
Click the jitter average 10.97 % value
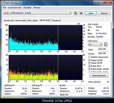pos(79,89)
